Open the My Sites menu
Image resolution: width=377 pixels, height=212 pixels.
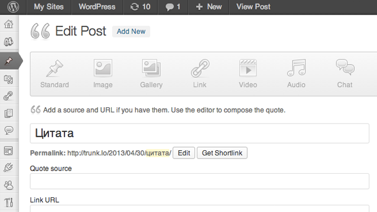[x=49, y=6]
